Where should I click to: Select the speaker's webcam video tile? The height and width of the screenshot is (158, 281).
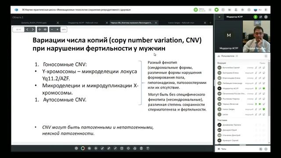pyautogui.click(x=256, y=36)
